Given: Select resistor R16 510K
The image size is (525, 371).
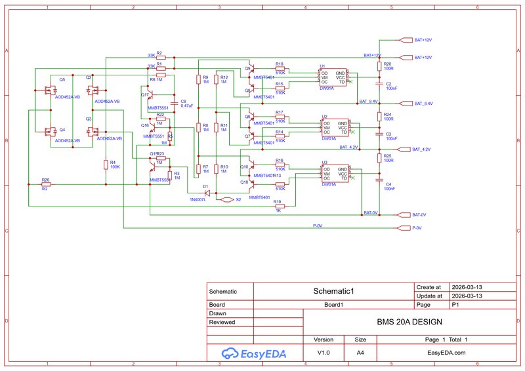Looking at the screenshot, I should 280,165.
